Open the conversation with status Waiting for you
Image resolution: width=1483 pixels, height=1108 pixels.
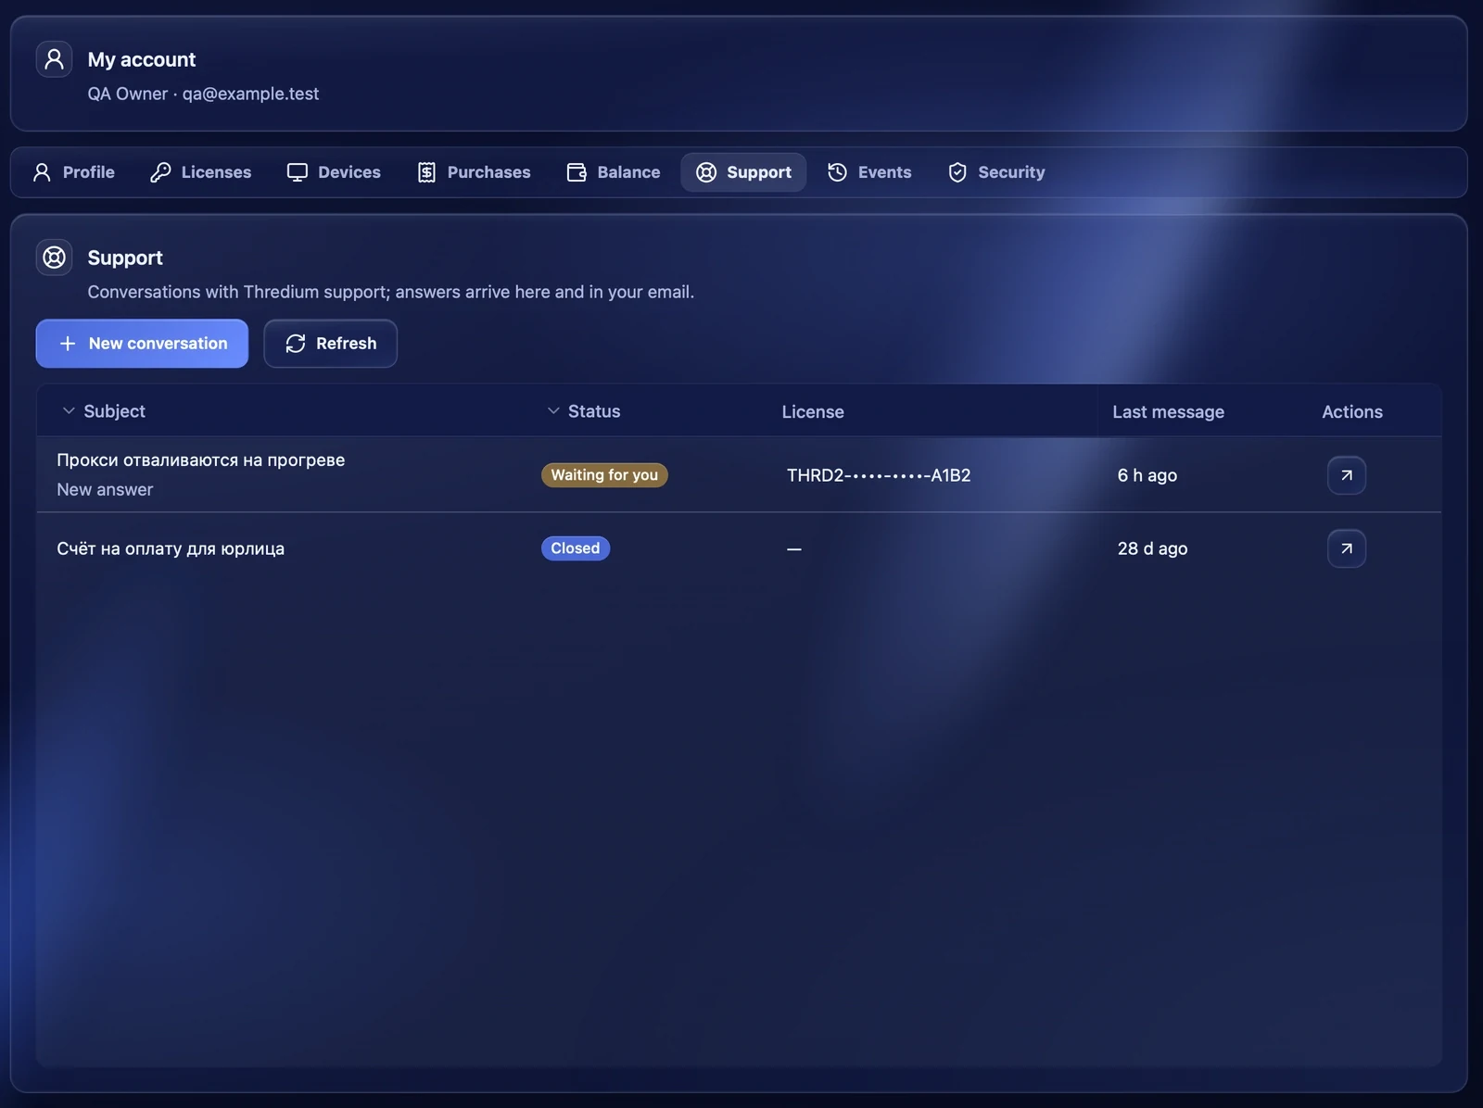(1347, 475)
